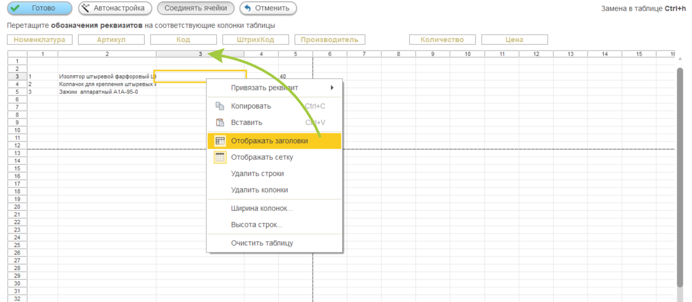Image resolution: width=692 pixels, height=302 pixels.
Task: Click the Соединять ячейки button
Action: click(x=196, y=8)
